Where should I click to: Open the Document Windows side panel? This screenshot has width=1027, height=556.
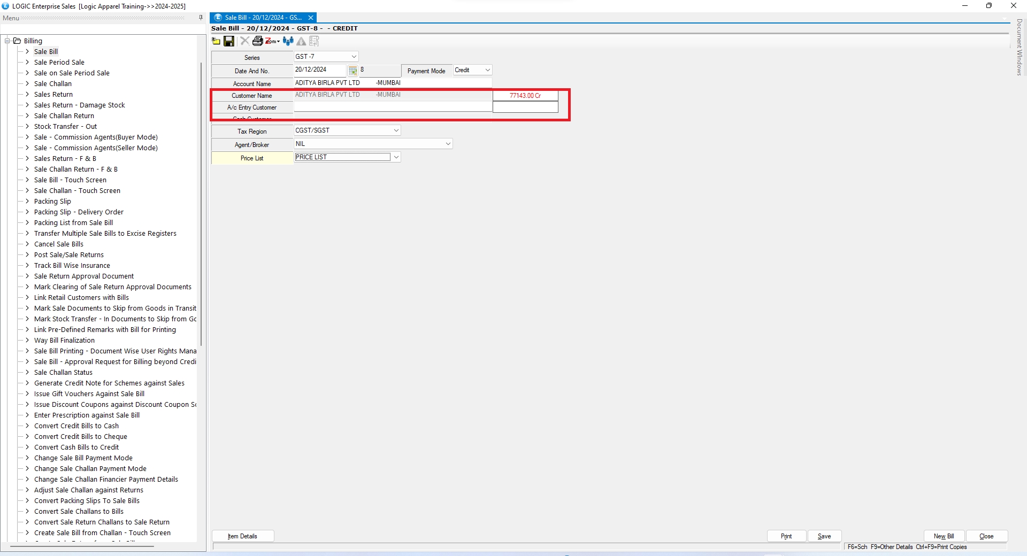[1019, 47]
